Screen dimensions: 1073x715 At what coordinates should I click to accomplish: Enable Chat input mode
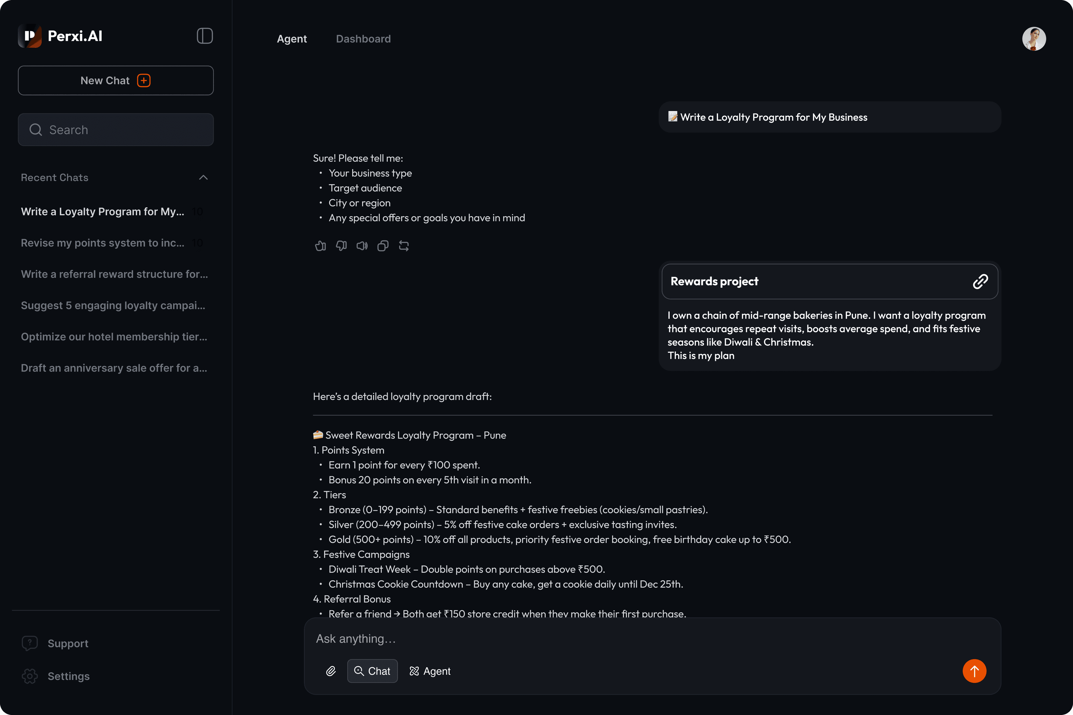372,671
